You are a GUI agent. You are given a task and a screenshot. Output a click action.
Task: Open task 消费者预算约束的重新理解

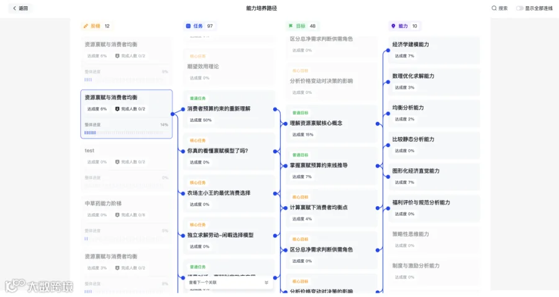pyautogui.click(x=229, y=109)
